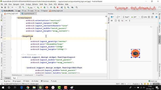Open the Project Structure icon
The height and width of the screenshot is (90, 161).
[72, 7]
